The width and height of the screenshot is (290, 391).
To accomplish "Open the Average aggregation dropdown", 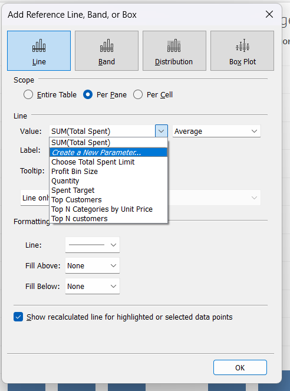I will click(x=216, y=131).
